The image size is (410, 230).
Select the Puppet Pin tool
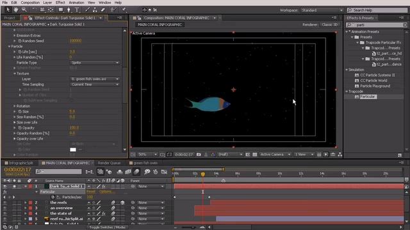coord(124,10)
